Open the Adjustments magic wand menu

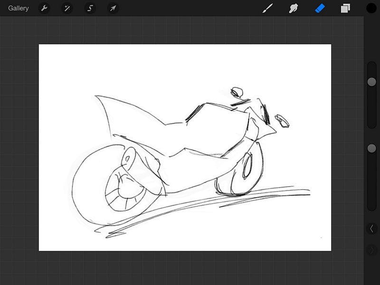click(67, 8)
